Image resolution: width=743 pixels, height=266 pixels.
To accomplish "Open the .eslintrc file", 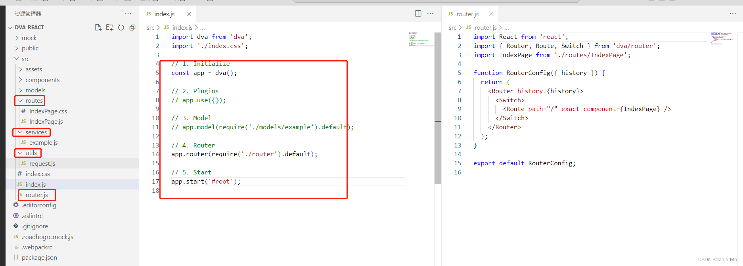I will 72,216.
